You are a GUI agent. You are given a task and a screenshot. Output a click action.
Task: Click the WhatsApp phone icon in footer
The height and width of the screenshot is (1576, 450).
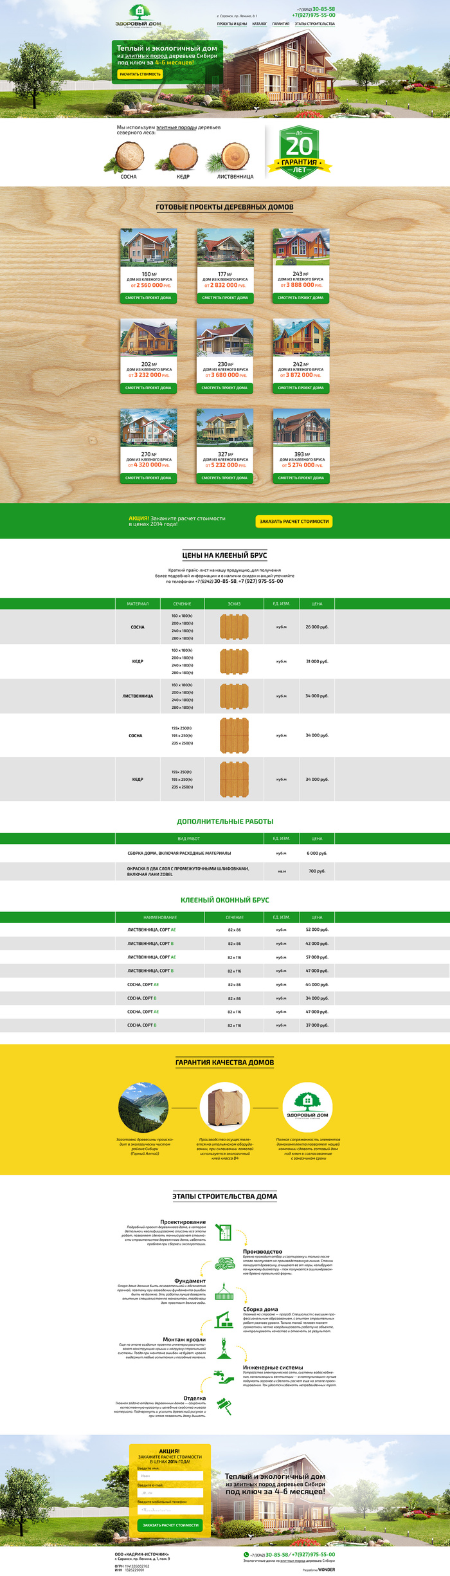[x=246, y=1555]
